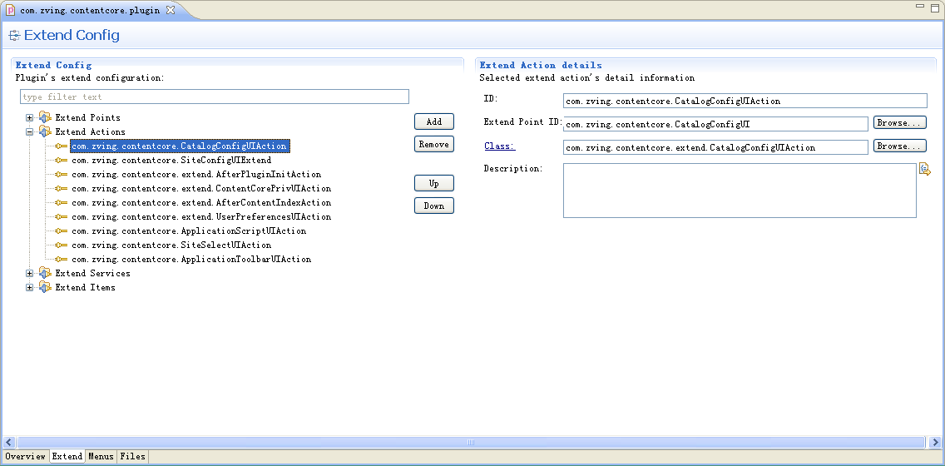Expand the Extend Points tree node

pos(30,117)
